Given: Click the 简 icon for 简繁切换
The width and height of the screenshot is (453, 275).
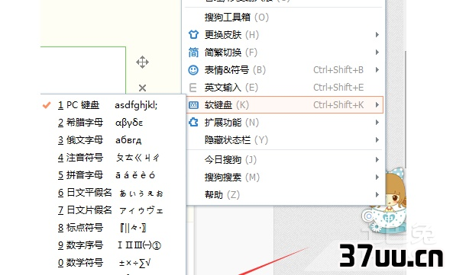Looking at the screenshot, I should point(193,53).
